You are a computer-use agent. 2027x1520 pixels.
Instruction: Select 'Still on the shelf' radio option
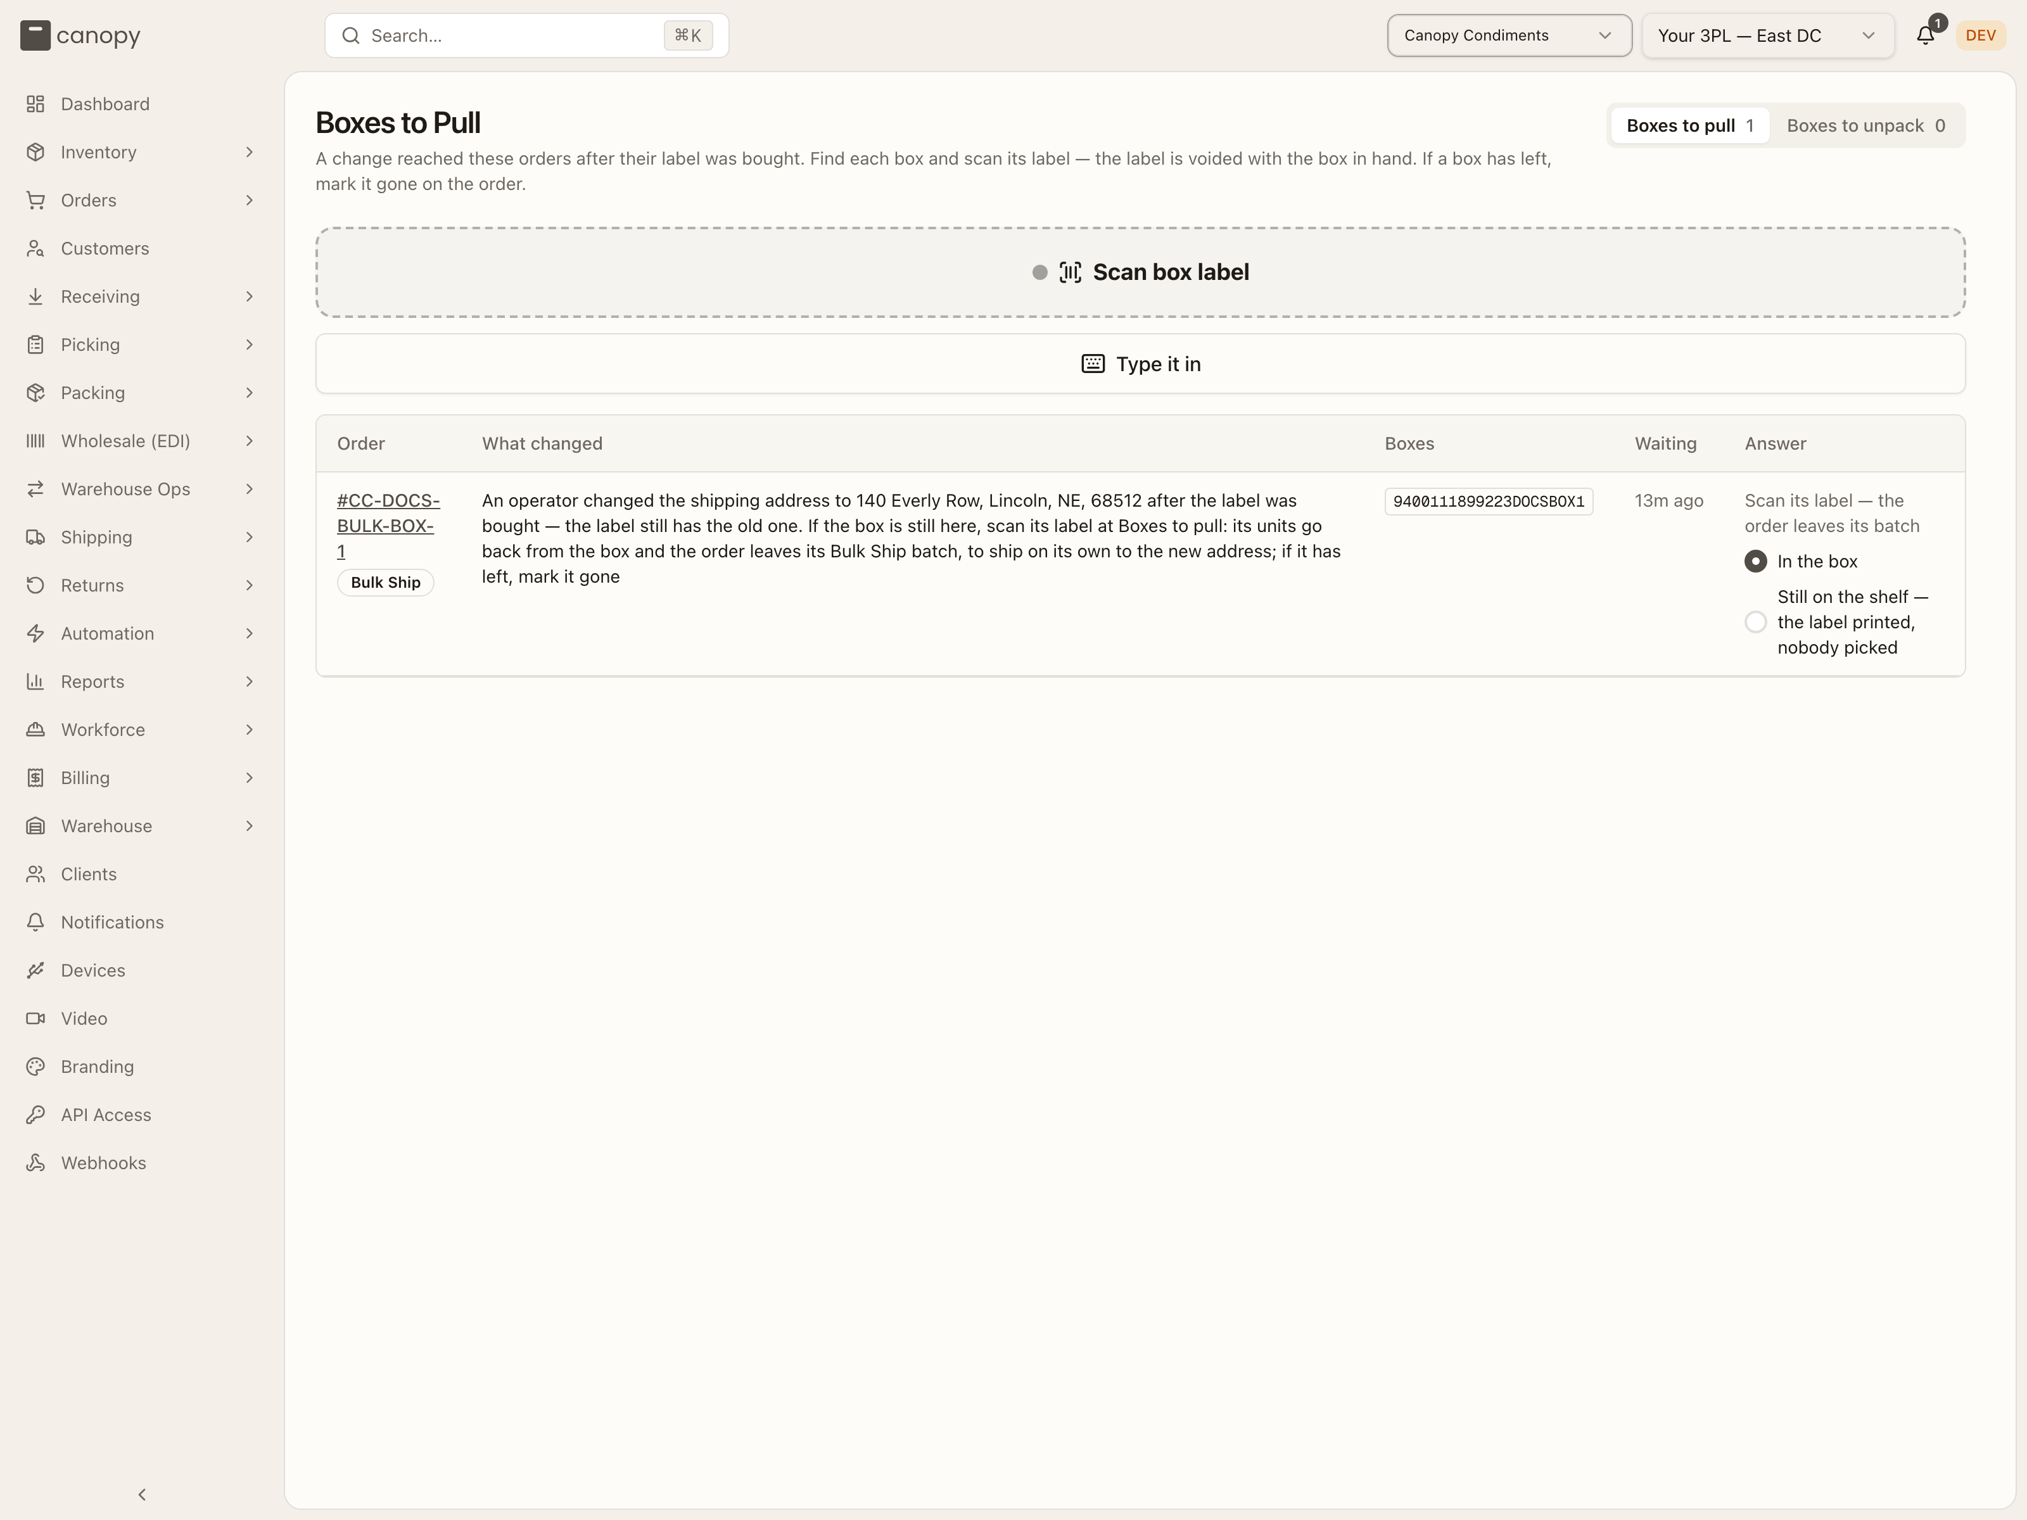(1755, 622)
